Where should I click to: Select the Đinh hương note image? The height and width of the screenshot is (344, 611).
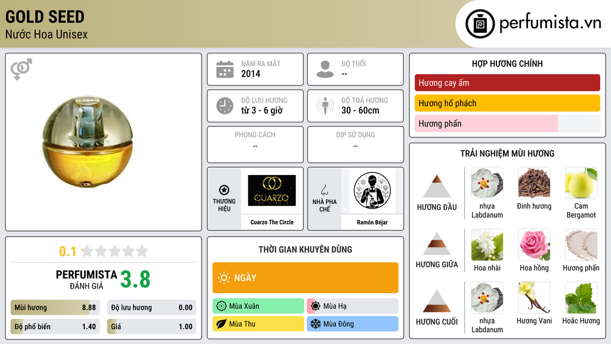[534, 183]
